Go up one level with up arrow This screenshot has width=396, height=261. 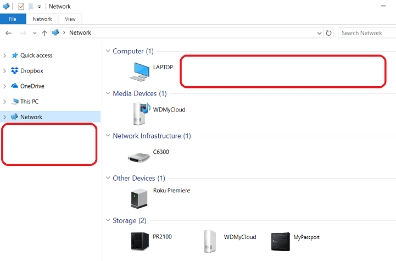coord(44,33)
